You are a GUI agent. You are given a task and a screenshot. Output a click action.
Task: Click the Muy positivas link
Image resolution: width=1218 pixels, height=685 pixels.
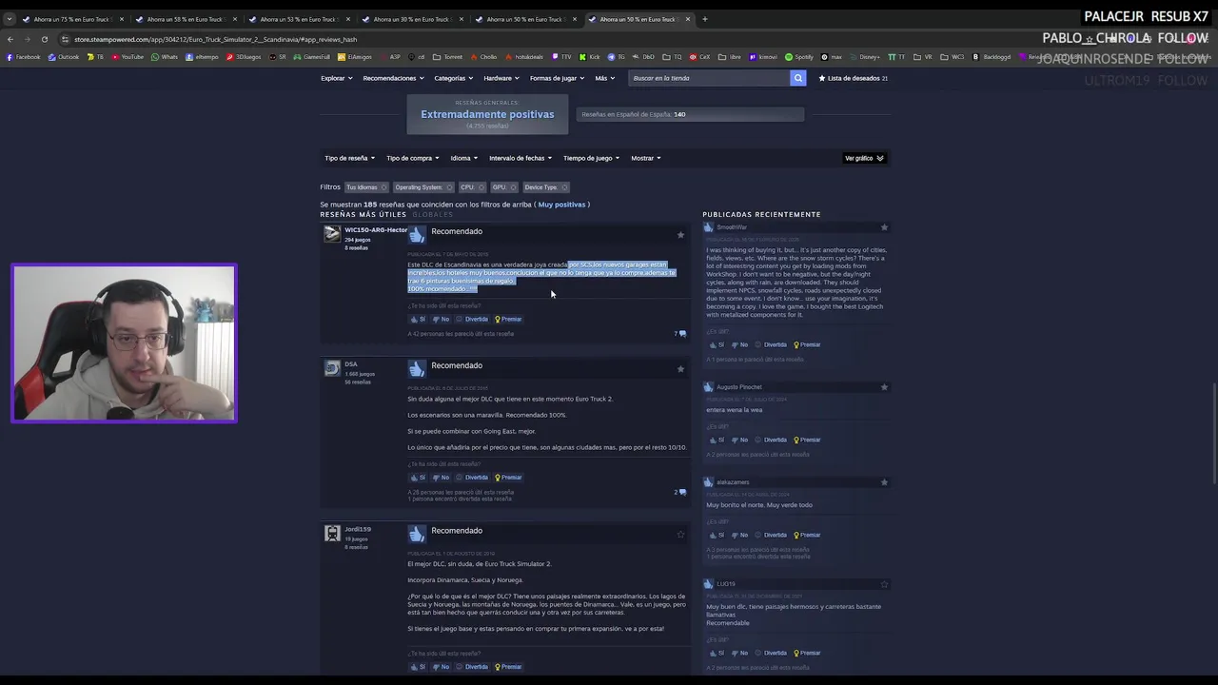[x=562, y=205]
